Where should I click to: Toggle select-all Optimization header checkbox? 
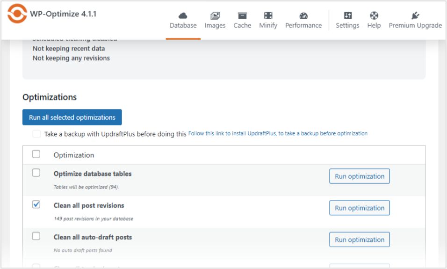36,154
